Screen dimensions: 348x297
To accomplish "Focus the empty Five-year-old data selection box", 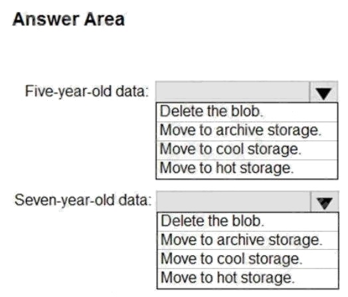I will 232,92.
